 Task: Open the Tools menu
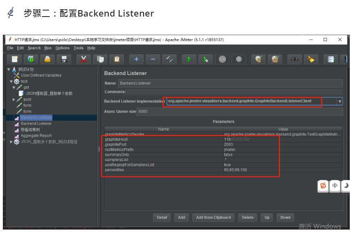[78, 48]
